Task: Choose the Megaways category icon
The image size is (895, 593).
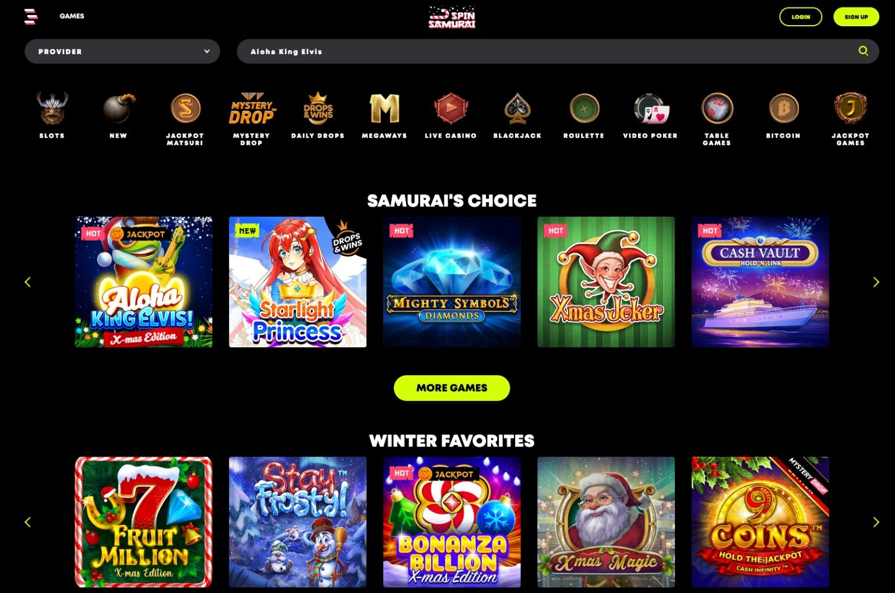Action: pyautogui.click(x=385, y=108)
